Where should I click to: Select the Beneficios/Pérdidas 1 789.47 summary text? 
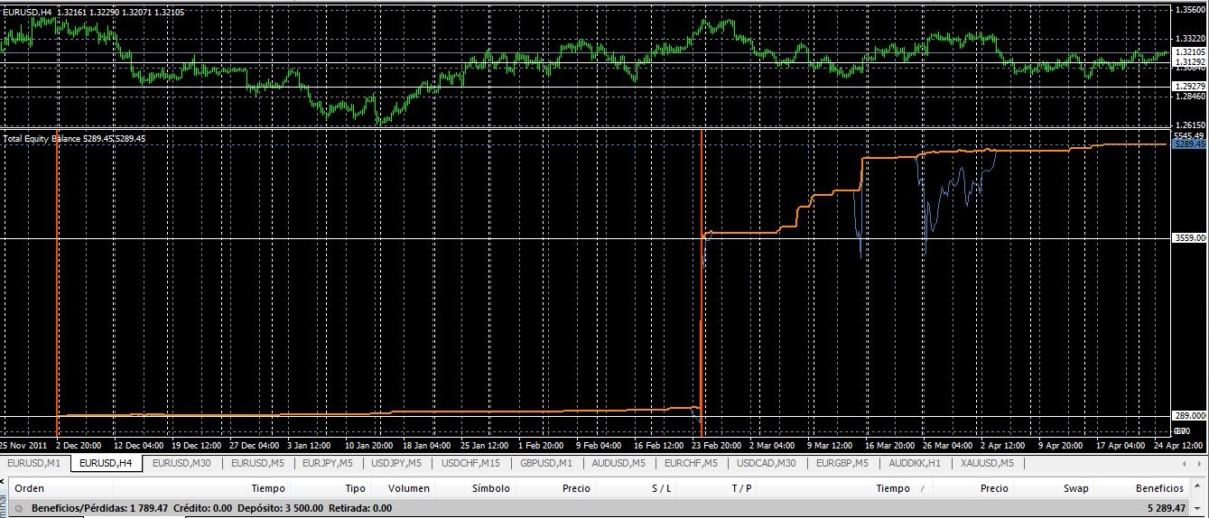tap(100, 508)
